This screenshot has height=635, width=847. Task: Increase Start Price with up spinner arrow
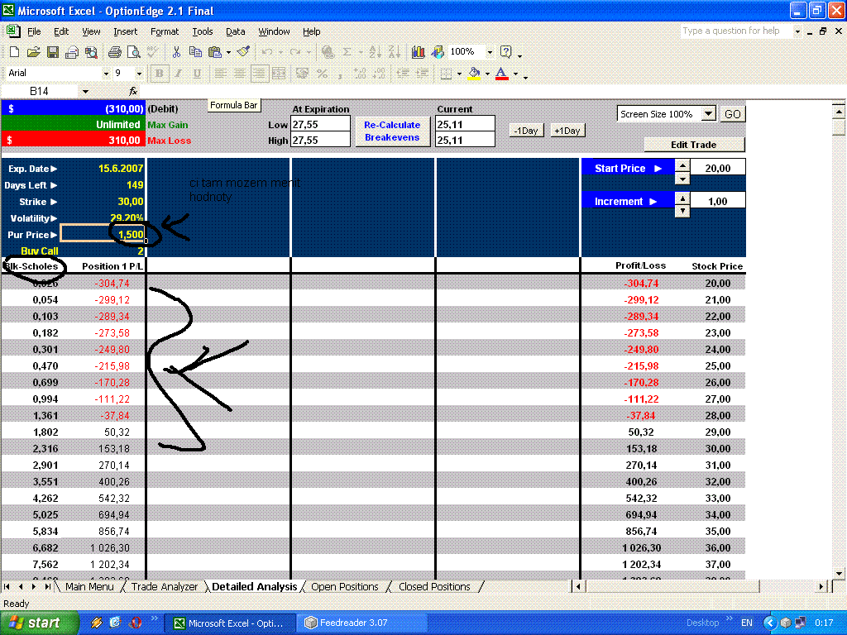click(x=682, y=165)
